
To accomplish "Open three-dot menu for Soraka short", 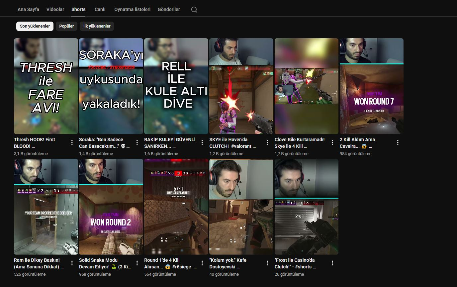I will 137,143.
